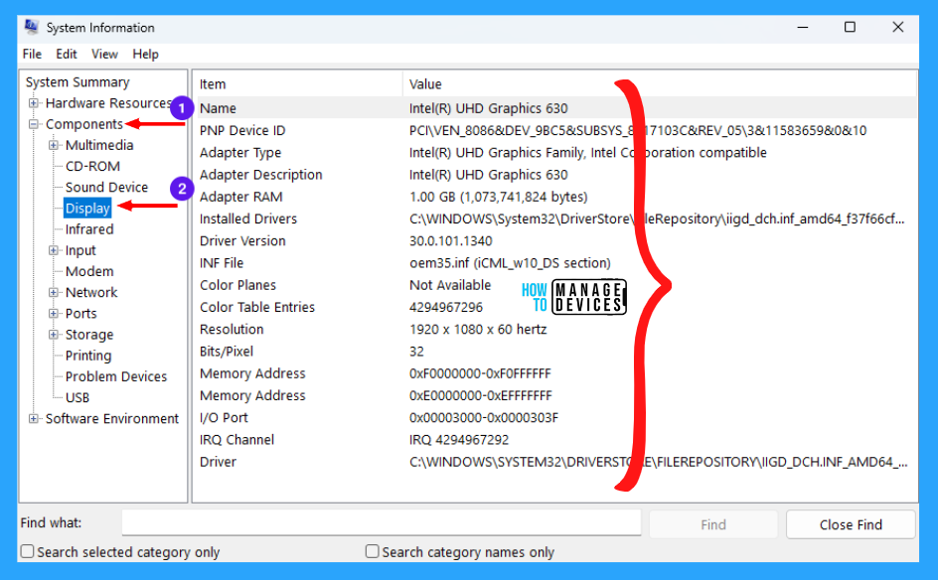Select the Driver Version row
This screenshot has height=580, width=938.
pos(556,241)
